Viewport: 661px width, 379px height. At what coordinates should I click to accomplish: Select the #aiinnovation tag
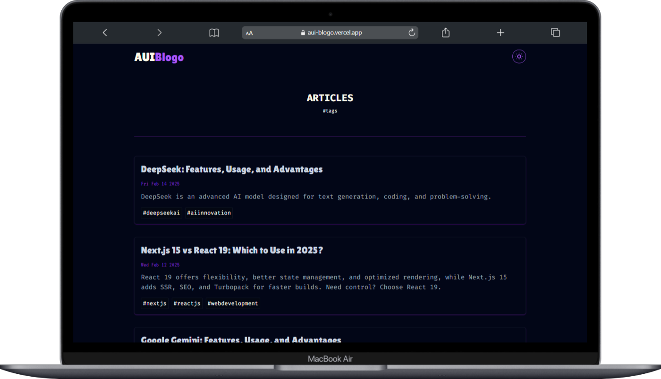(x=209, y=213)
